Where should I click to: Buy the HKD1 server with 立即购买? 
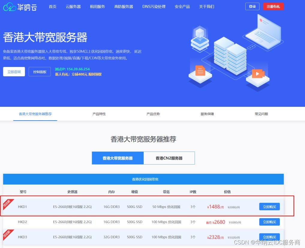coord(269,207)
